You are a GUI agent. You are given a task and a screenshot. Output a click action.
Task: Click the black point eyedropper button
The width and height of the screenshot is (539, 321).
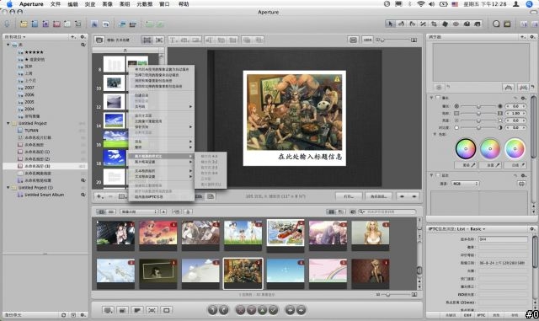[466, 165]
